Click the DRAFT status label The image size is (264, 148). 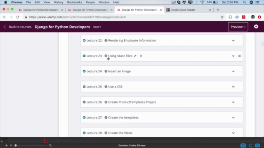[x=97, y=27]
